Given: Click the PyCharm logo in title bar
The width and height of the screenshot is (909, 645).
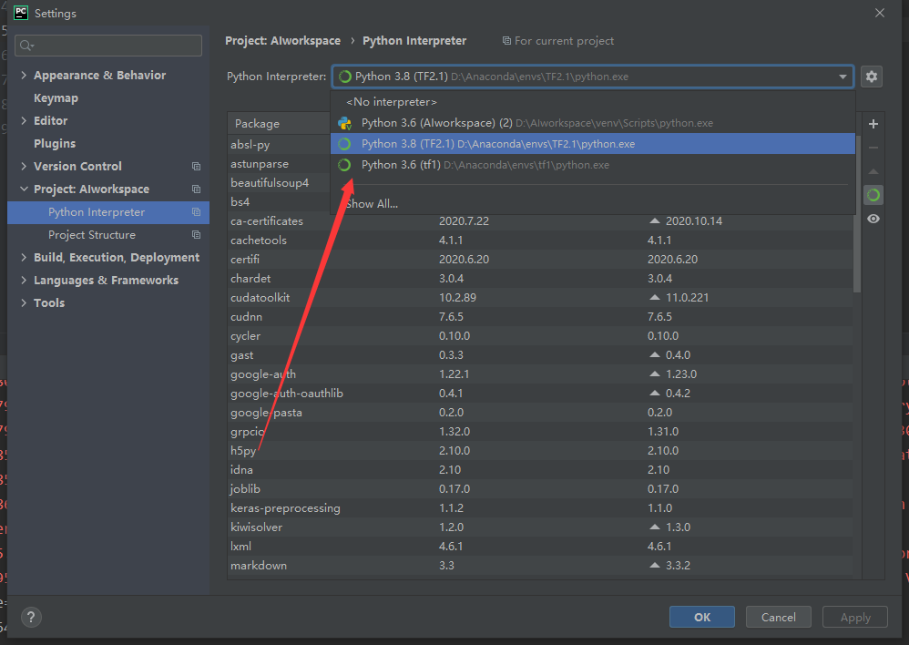Looking at the screenshot, I should coord(21,13).
